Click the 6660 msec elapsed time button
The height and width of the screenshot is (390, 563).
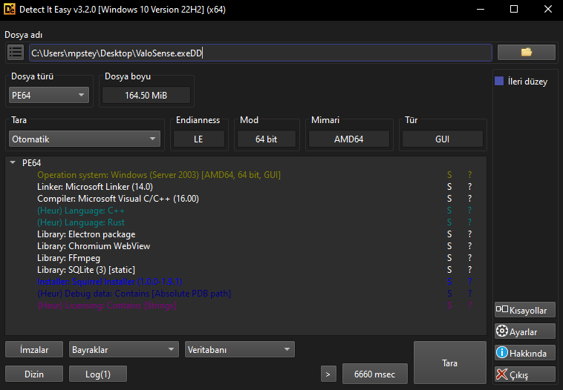375,374
